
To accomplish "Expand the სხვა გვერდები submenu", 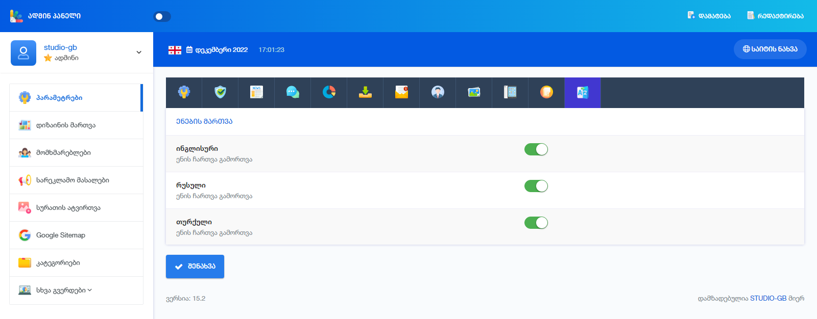I will (64, 290).
